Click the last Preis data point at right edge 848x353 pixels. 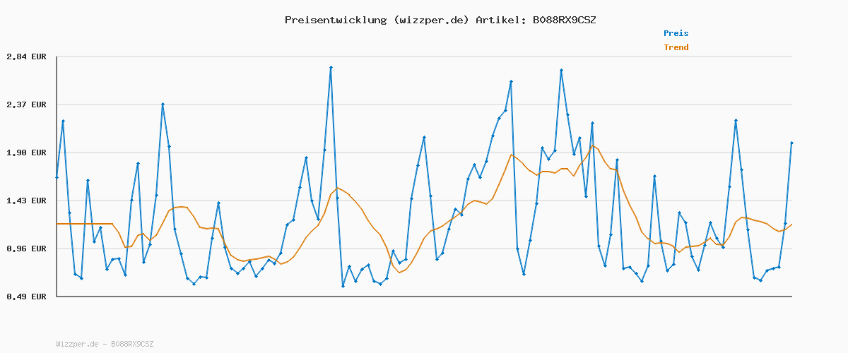[791, 143]
